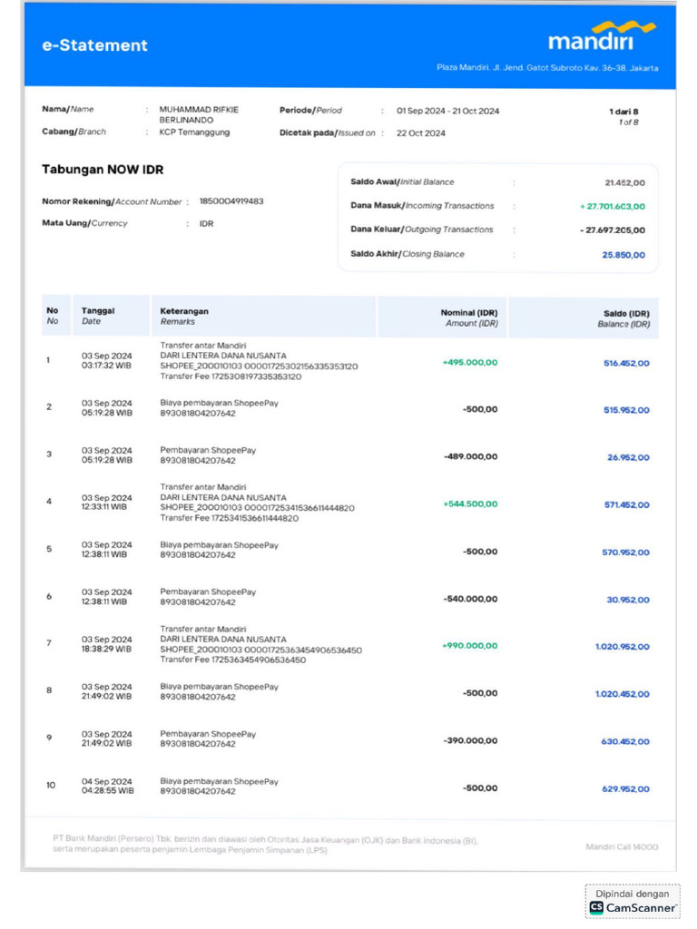Select amount -390.000,00 in row 9
The image size is (697, 929).
coord(471,740)
